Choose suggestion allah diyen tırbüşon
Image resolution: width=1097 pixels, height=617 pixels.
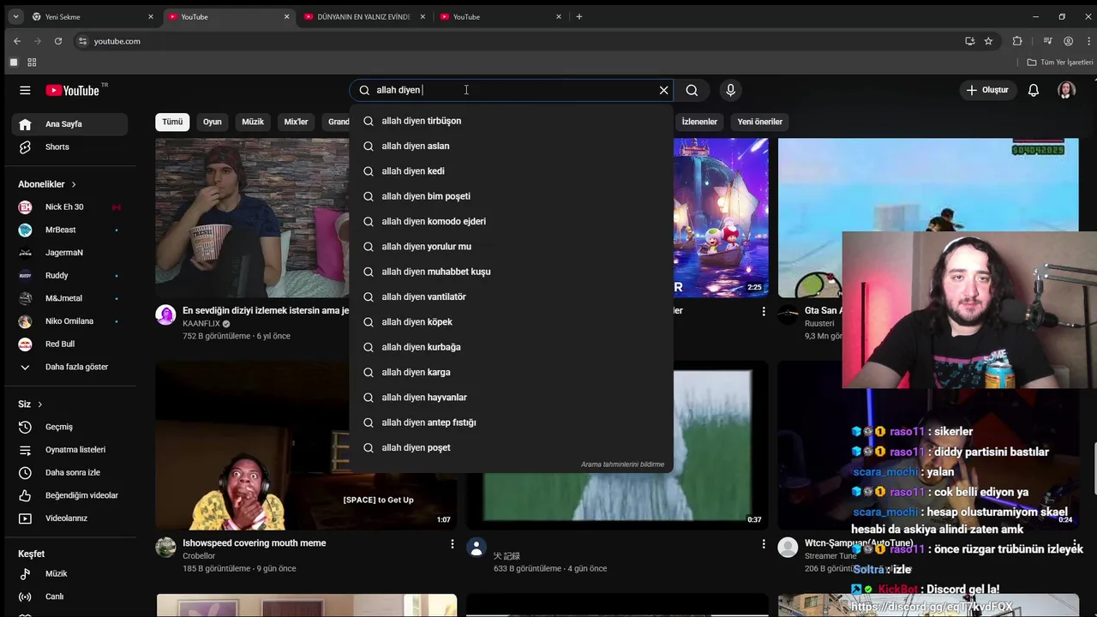[x=511, y=121]
